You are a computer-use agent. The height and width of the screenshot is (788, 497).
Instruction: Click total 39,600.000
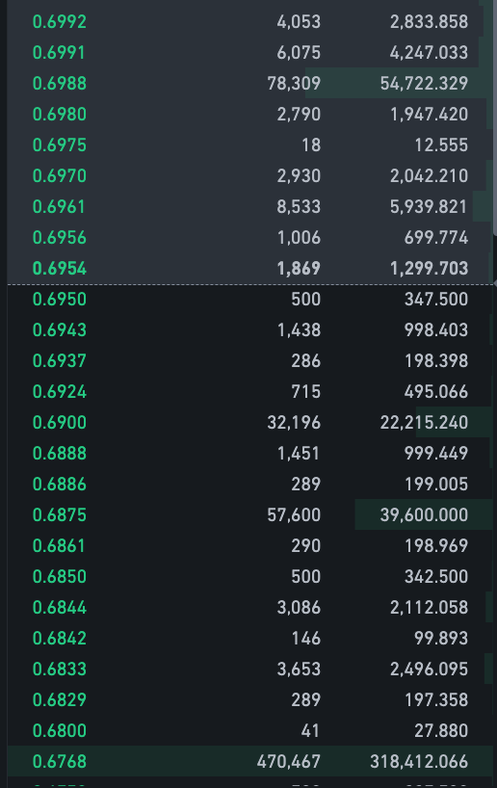[x=424, y=515]
